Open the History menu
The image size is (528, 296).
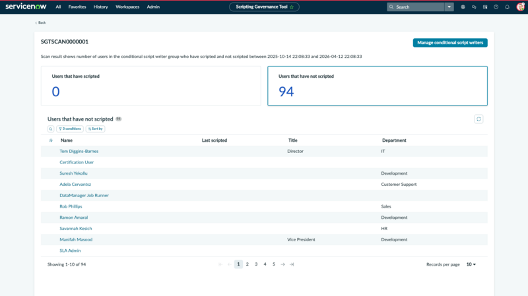[101, 7]
